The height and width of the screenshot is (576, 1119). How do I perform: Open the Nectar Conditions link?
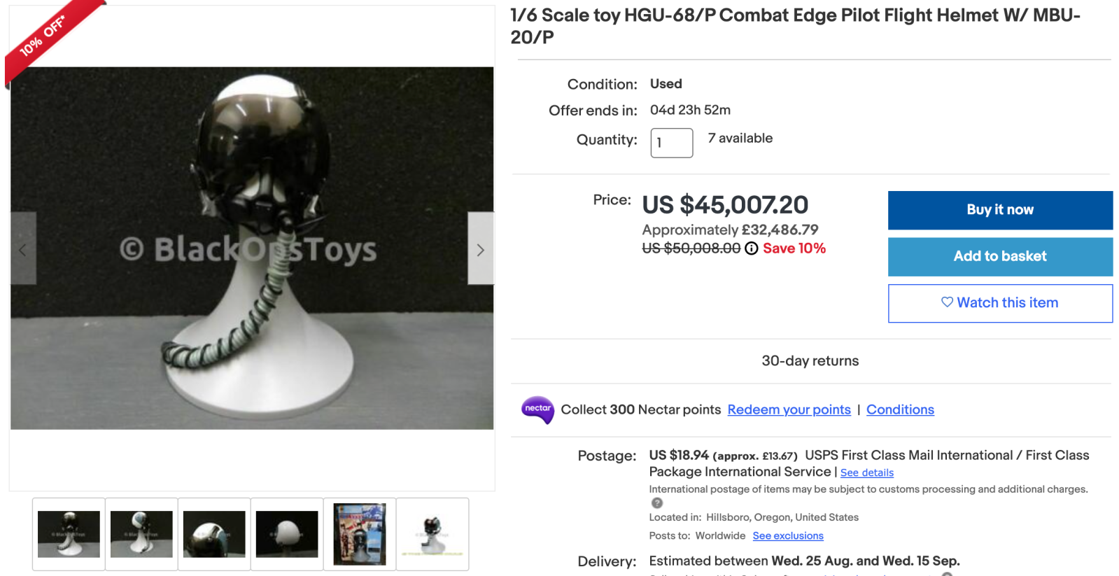tap(900, 409)
